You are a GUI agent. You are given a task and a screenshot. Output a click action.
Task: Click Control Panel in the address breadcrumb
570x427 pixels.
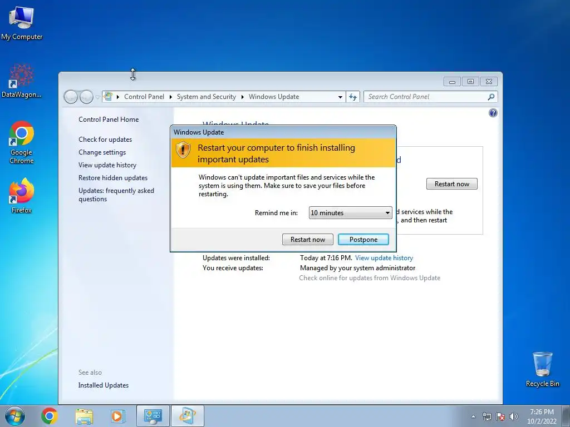point(144,97)
